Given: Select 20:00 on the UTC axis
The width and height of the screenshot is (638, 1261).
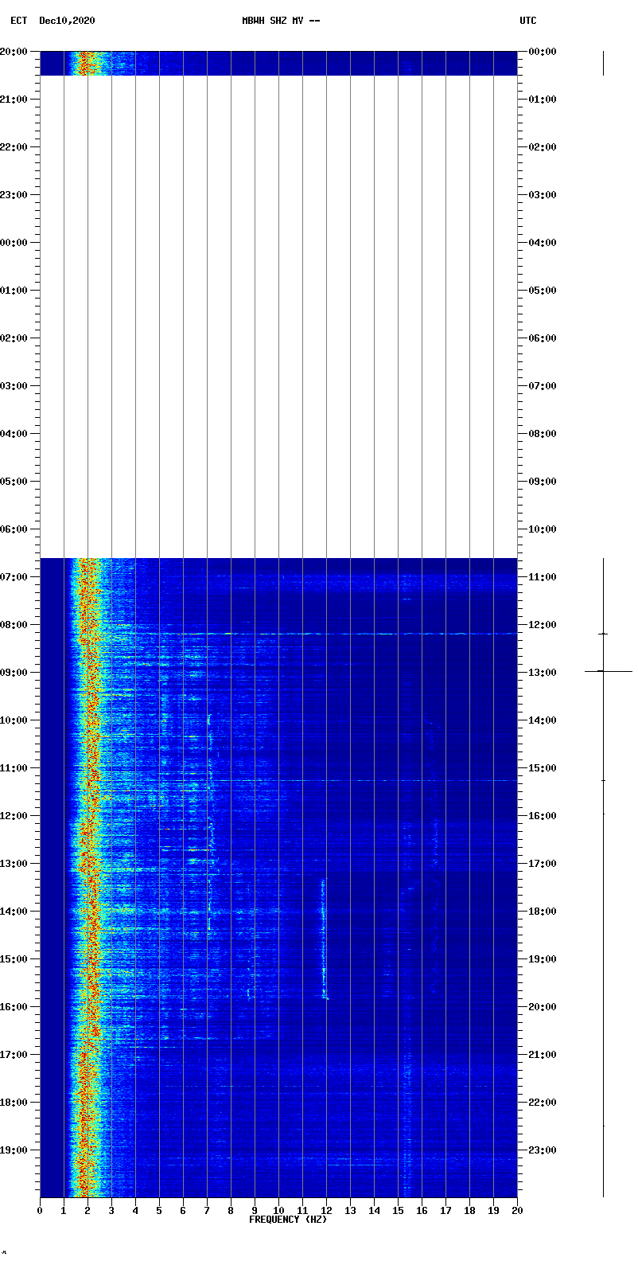Looking at the screenshot, I should click(542, 1007).
